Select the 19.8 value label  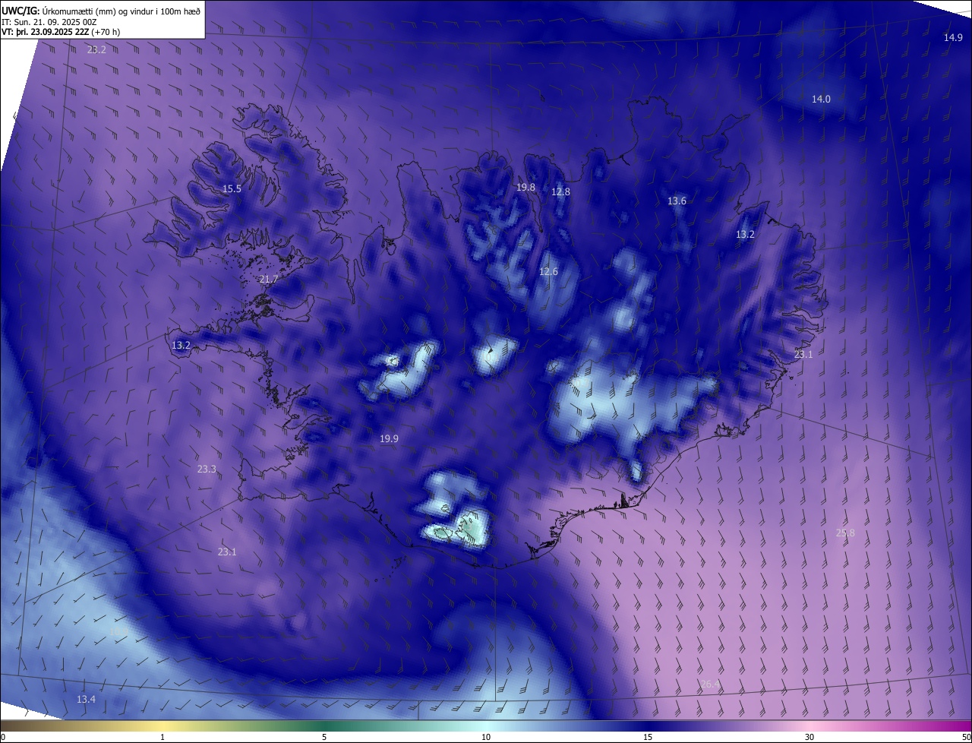point(525,187)
